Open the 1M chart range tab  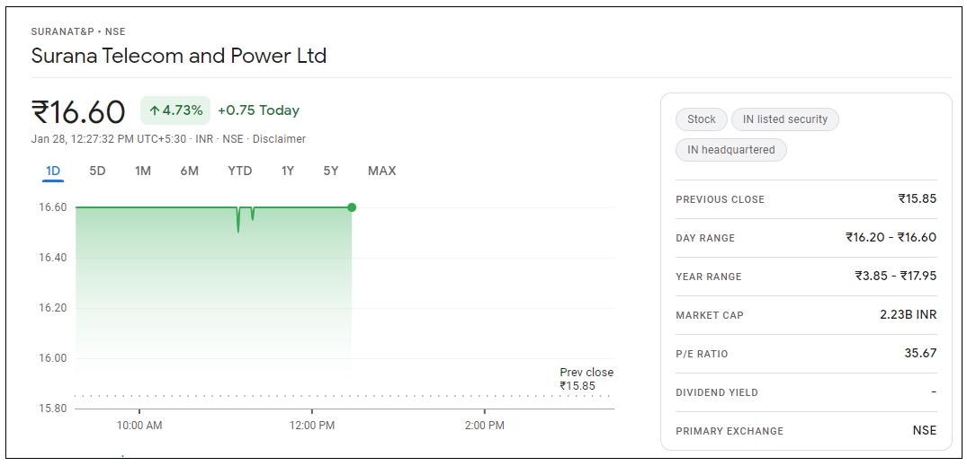pos(143,171)
